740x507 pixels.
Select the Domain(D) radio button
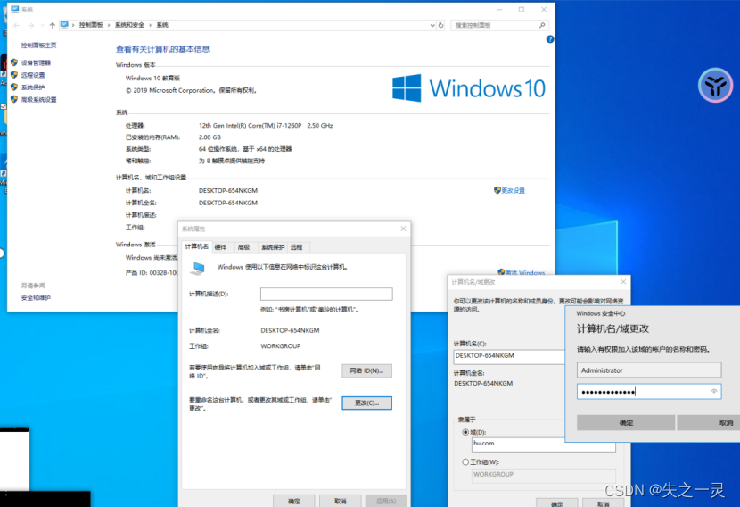coord(465,432)
